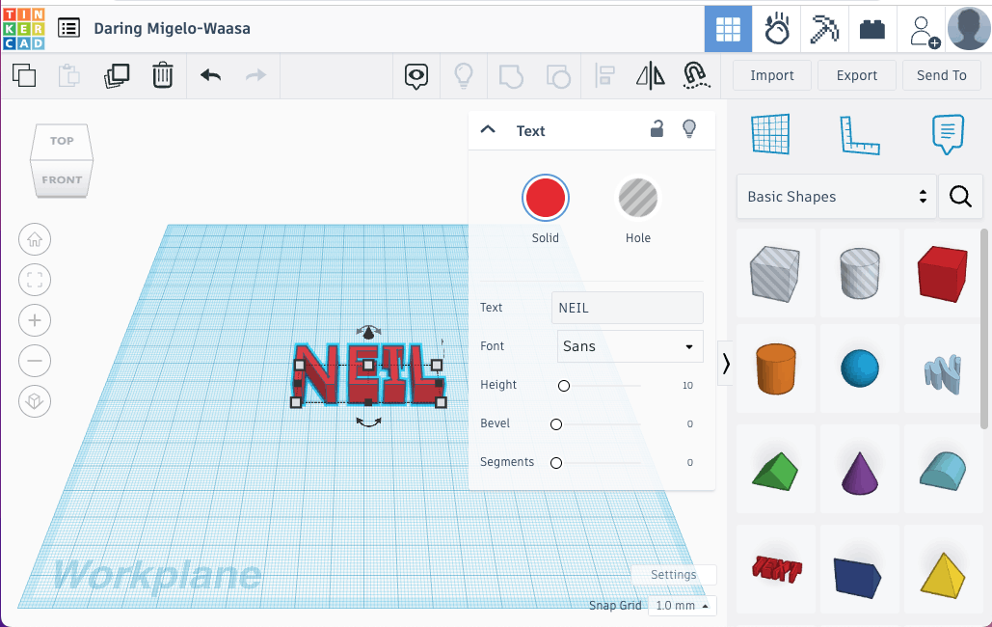Viewport: 992px width, 627px height.
Task: Click the Ungroup shapes icon
Action: (558, 76)
